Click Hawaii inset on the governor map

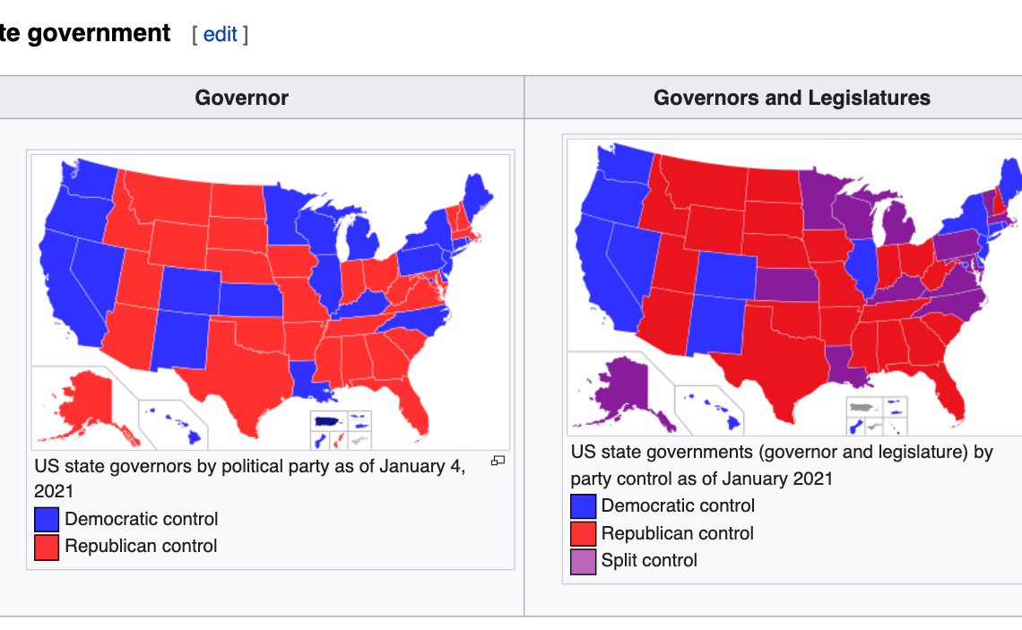(x=175, y=425)
